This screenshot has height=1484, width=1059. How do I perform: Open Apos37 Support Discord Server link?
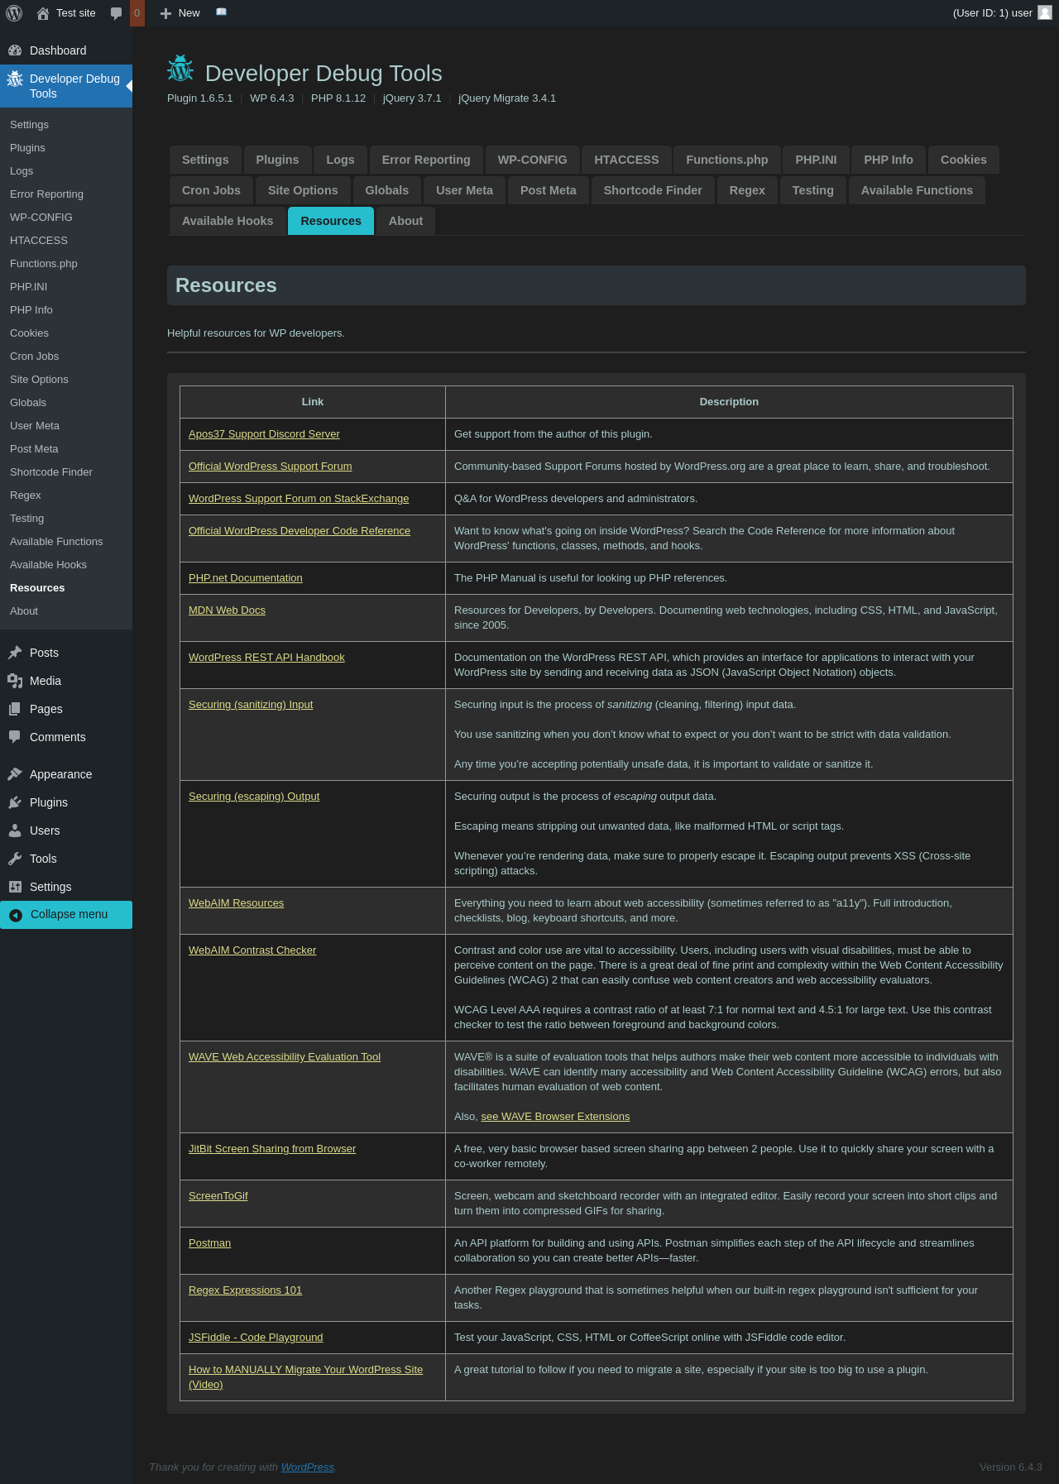click(264, 434)
